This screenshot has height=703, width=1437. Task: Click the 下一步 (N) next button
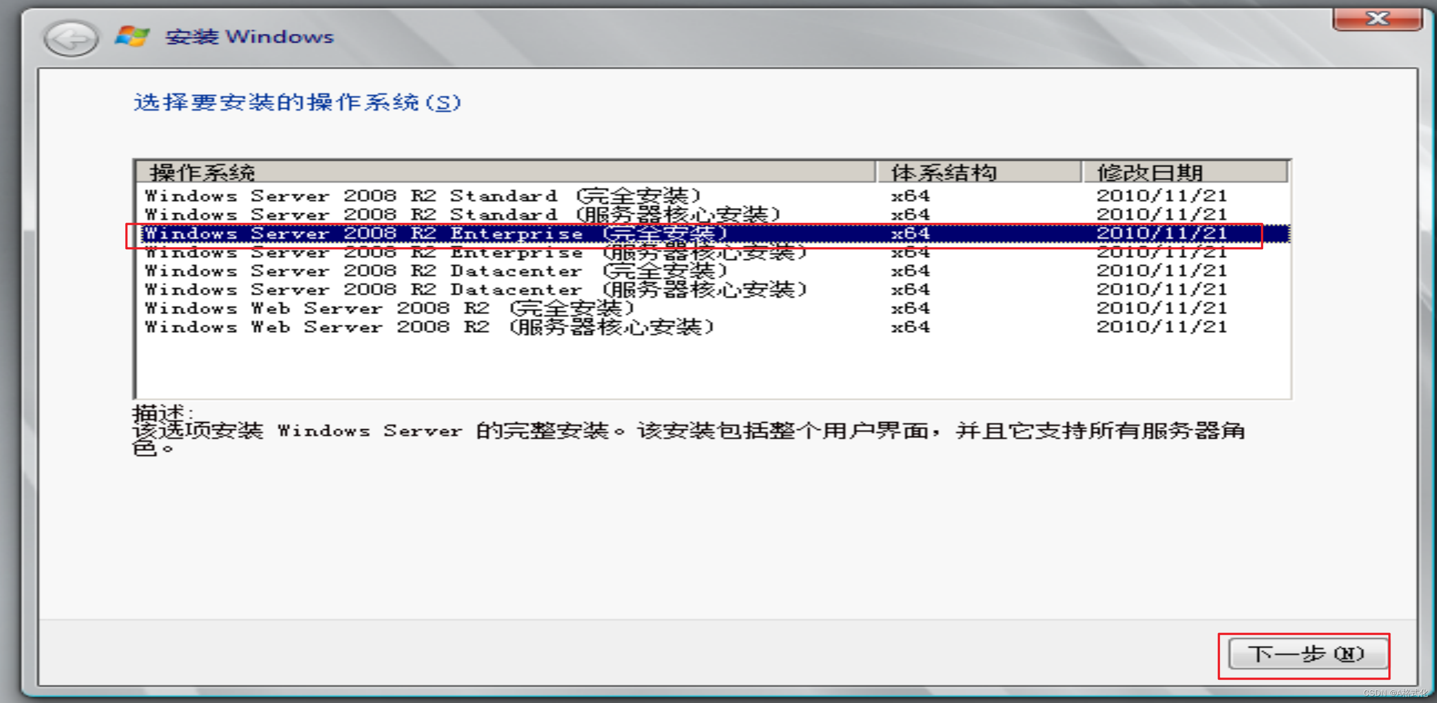point(1307,653)
